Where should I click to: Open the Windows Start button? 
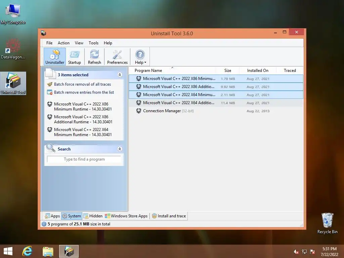pos(8,251)
